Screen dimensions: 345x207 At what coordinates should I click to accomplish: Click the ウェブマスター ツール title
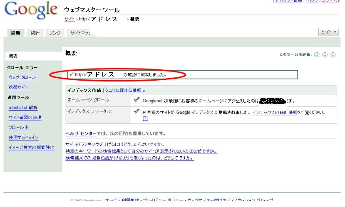[92, 10]
